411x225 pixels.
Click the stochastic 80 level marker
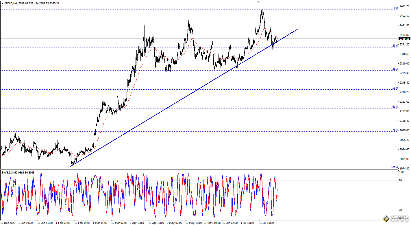[400, 180]
